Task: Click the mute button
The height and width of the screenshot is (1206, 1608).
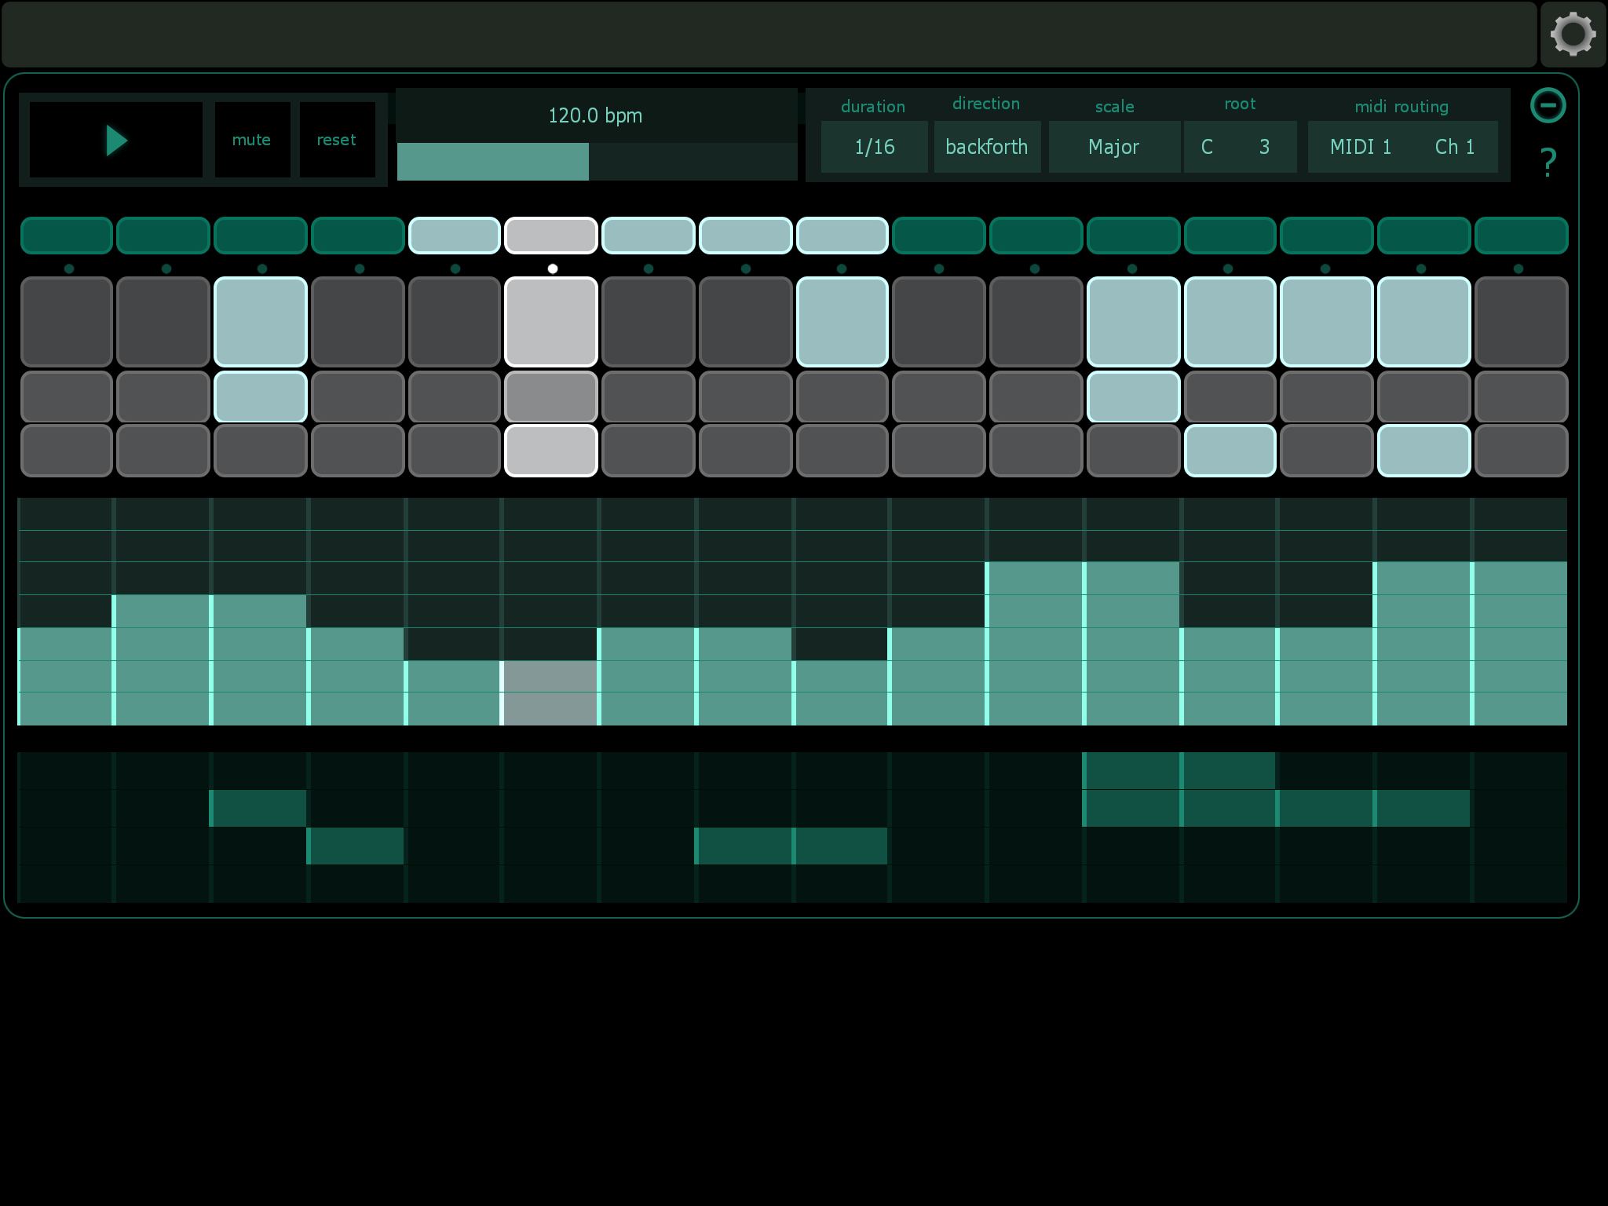Action: click(252, 140)
